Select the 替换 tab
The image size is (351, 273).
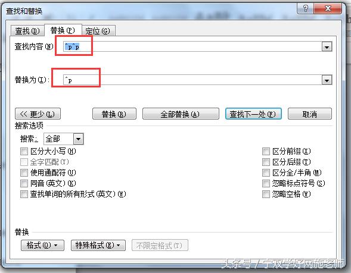[x=63, y=30]
